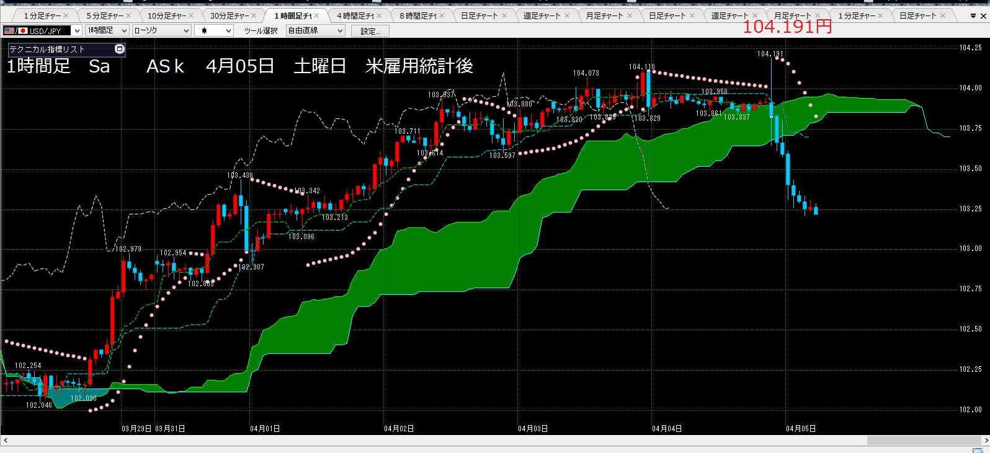Viewport: 990px width, 453px height.
Task: Select the 1時間足チャート tab
Action: [293, 15]
